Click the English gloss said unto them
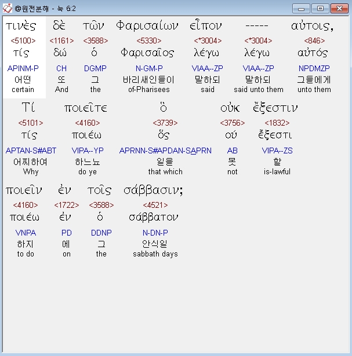This screenshot has height=356, width=352. [259, 90]
